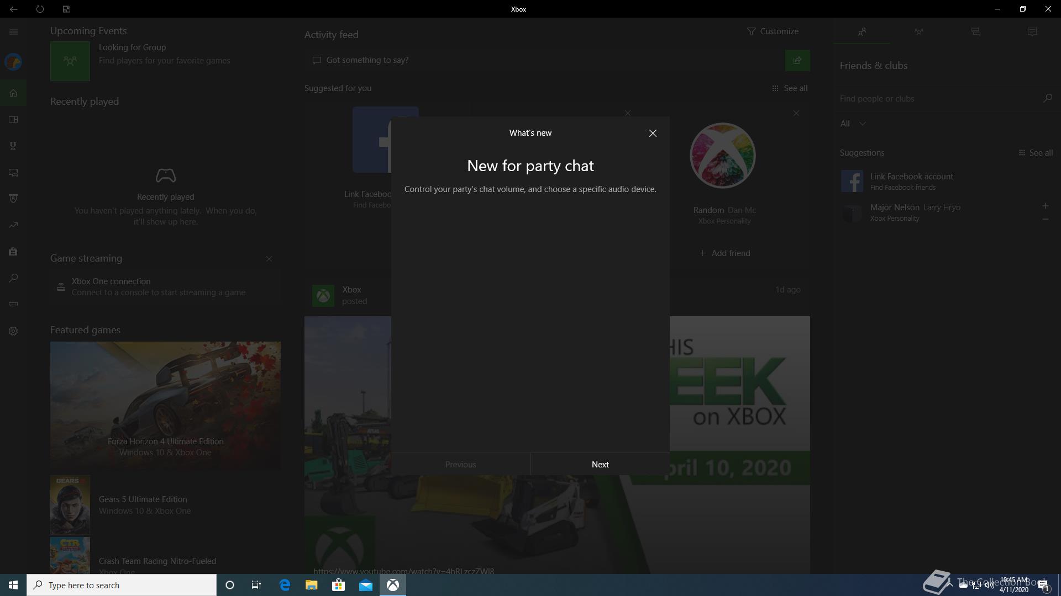This screenshot has width=1061, height=596.
Task: Click Add friend under Random
Action: click(724, 253)
